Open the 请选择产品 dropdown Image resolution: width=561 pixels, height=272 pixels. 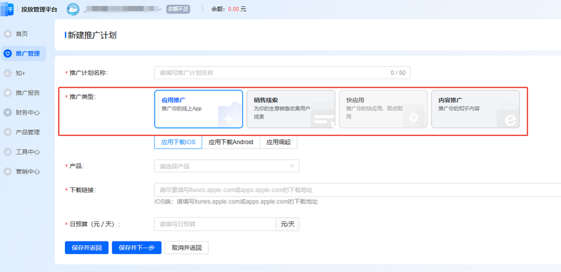[227, 166]
